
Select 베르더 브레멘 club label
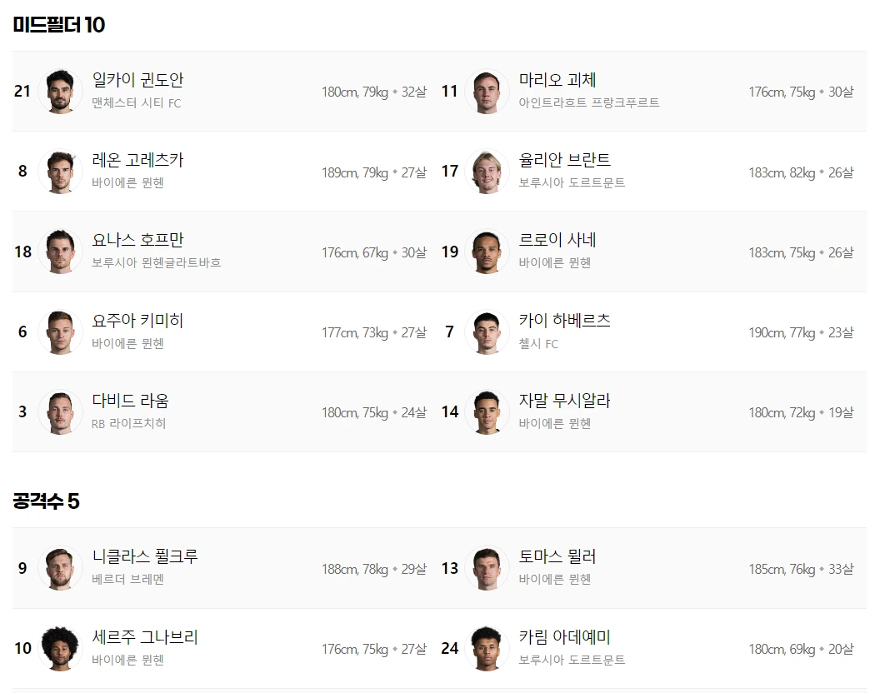(x=127, y=579)
